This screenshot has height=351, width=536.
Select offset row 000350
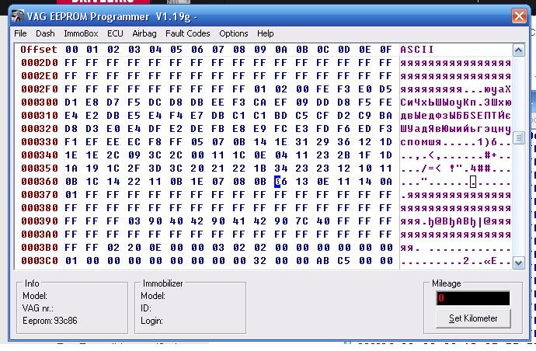point(40,169)
